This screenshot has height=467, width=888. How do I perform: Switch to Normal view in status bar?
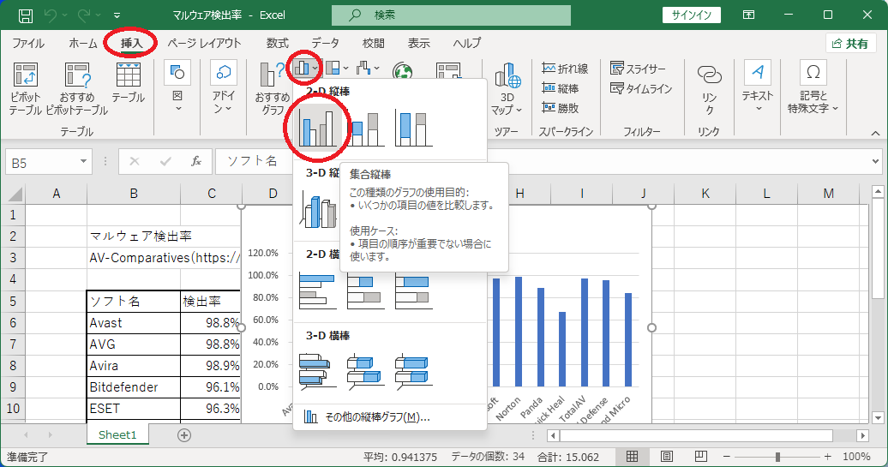tap(632, 456)
